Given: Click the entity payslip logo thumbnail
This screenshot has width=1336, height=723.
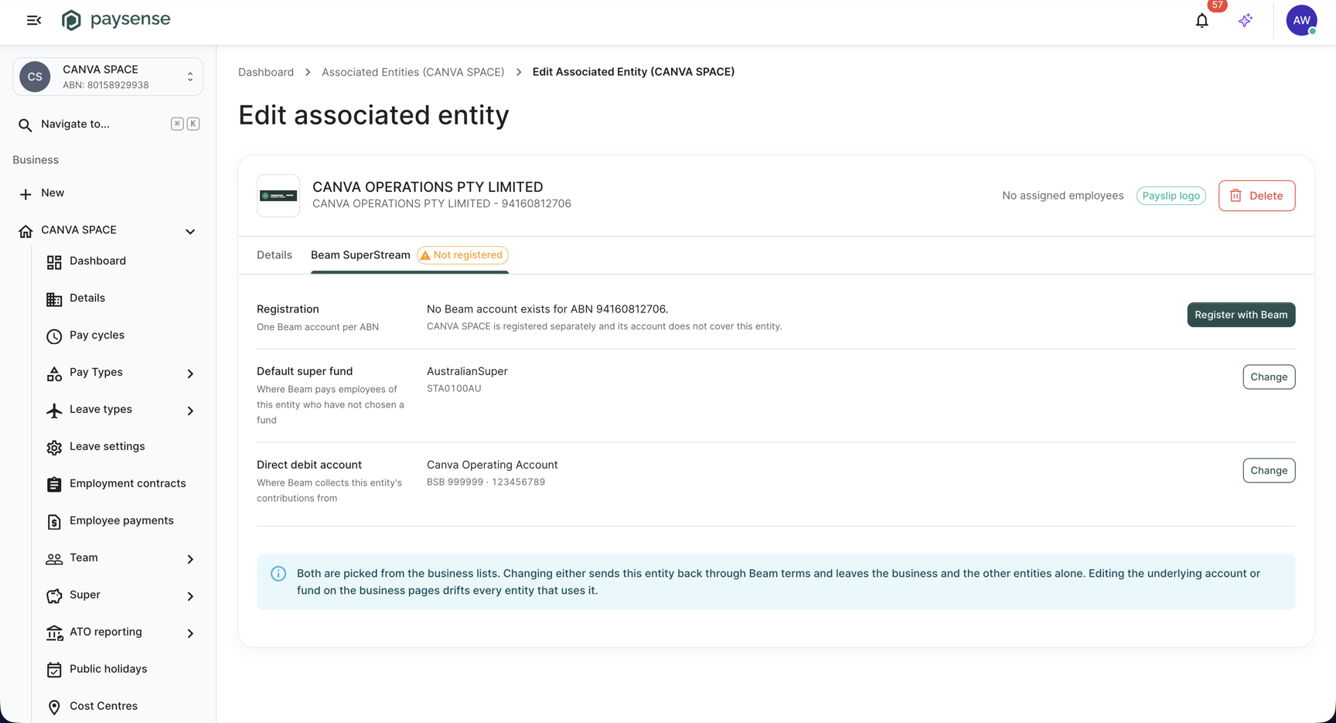Looking at the screenshot, I should pyautogui.click(x=278, y=196).
